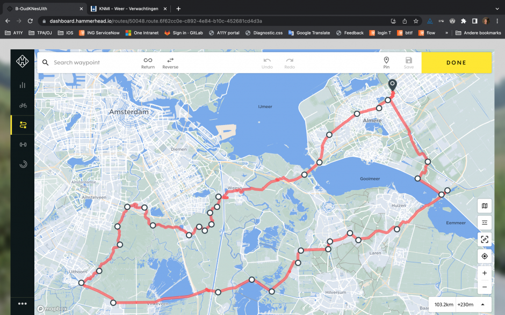The width and height of the screenshot is (505, 315).
Task: Click the map style layers button
Action: (x=485, y=206)
